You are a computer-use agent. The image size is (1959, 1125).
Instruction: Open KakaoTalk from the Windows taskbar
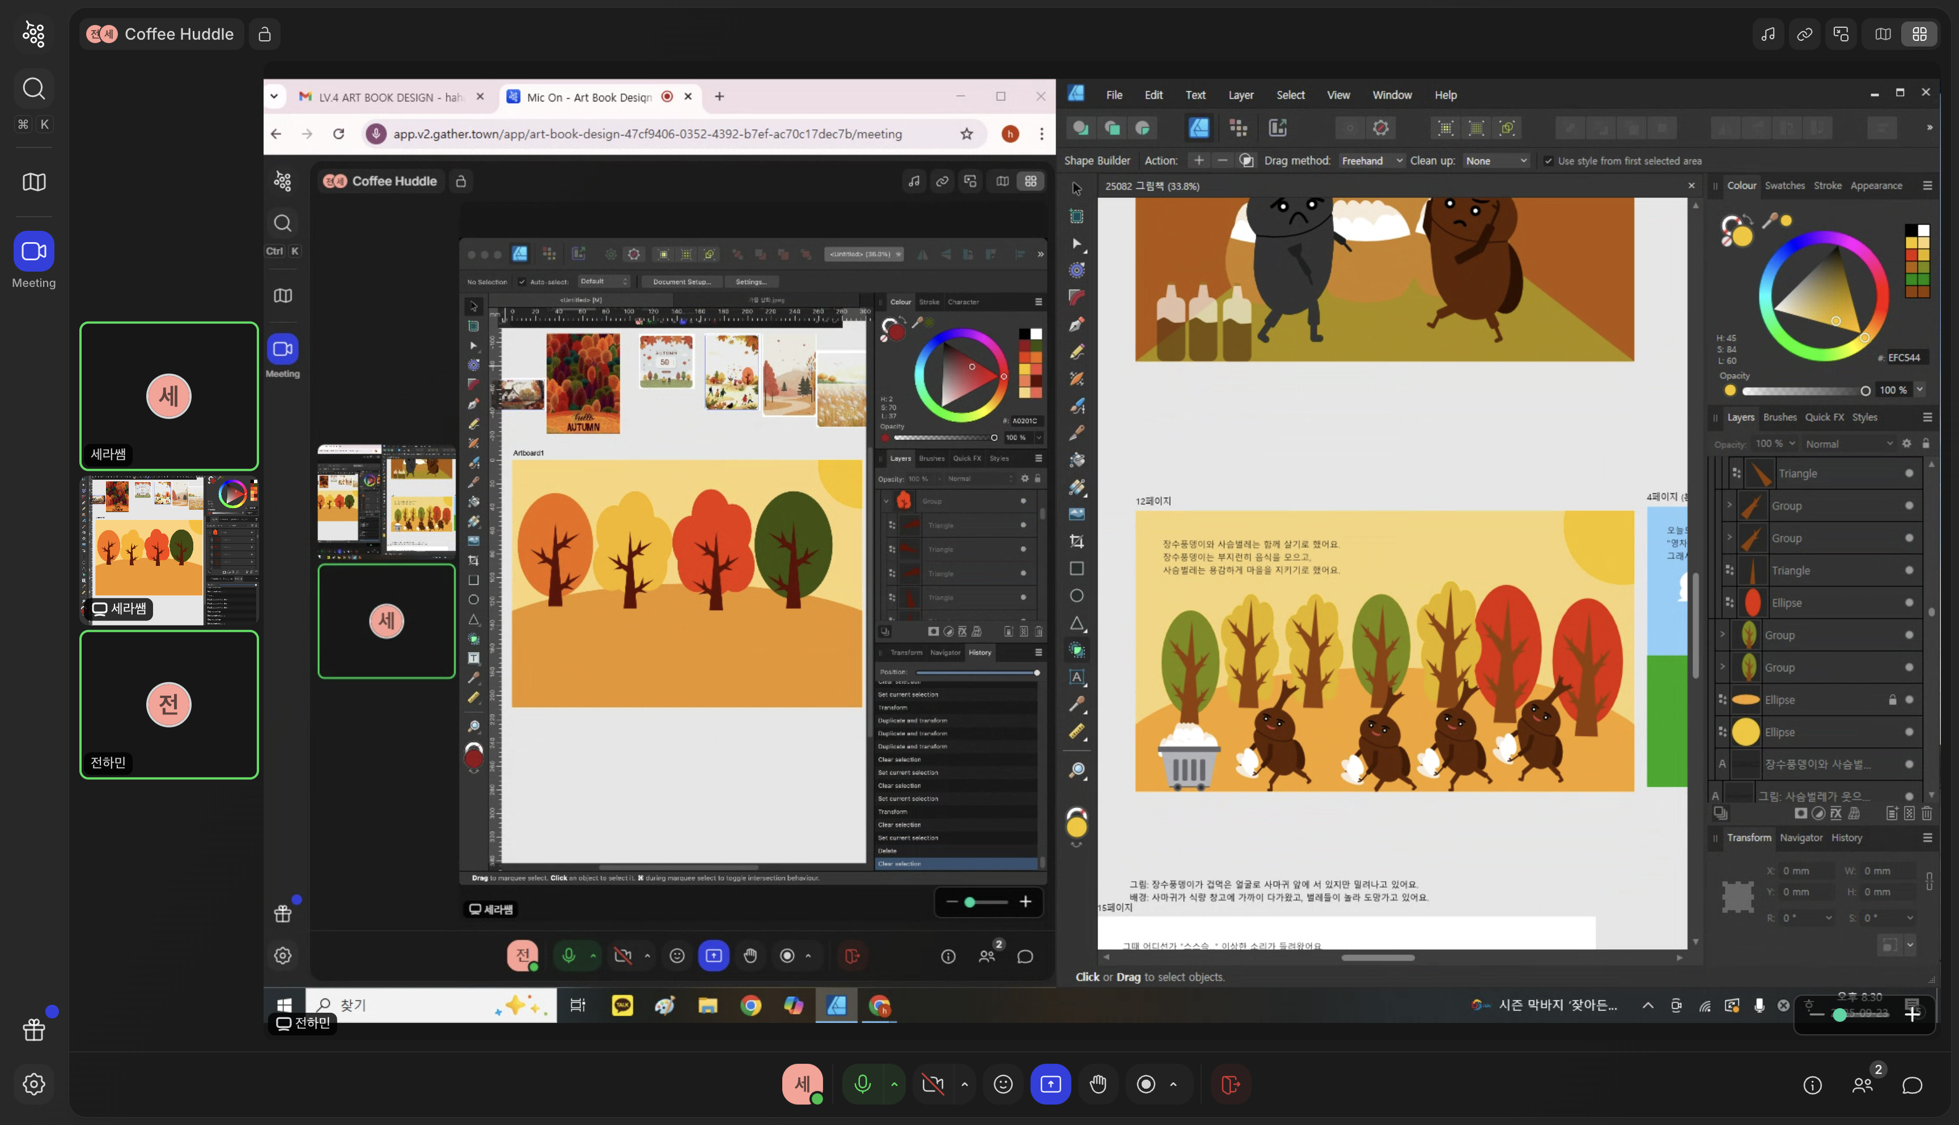click(x=622, y=1005)
